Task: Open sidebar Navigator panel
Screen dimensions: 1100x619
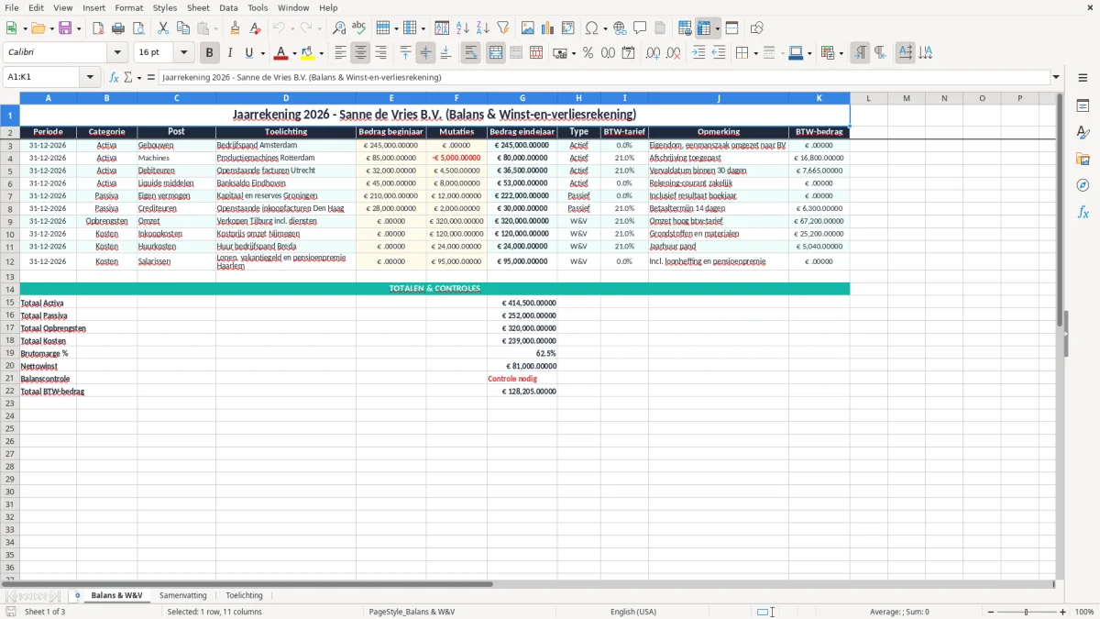Action: point(1083,185)
